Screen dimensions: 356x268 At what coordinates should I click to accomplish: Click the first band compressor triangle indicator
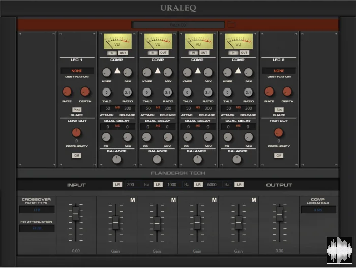[117, 71]
